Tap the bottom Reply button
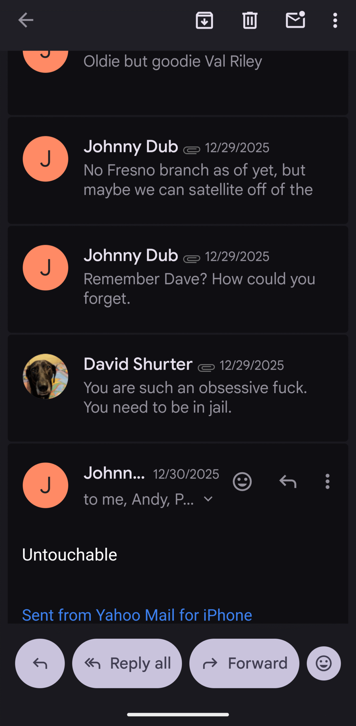The height and width of the screenshot is (726, 356). pos(40,663)
